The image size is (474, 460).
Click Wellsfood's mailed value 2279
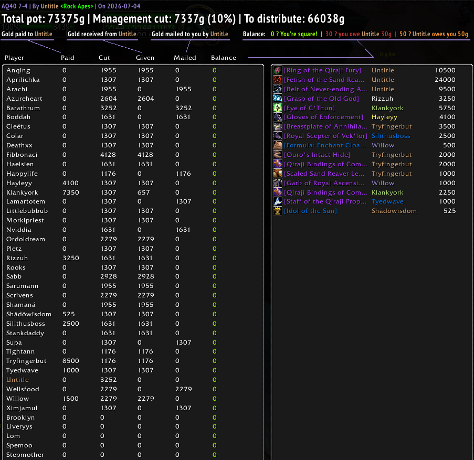pos(184,389)
